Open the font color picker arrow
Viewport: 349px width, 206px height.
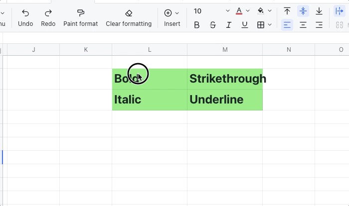(x=248, y=11)
